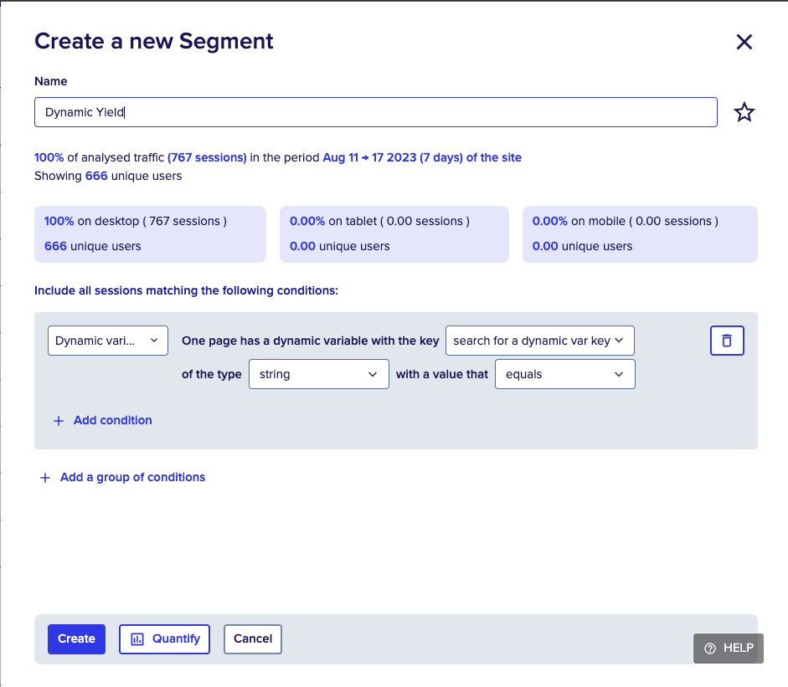Click the Name input field containing Dynamic Yield
The height and width of the screenshot is (687, 788).
point(375,112)
